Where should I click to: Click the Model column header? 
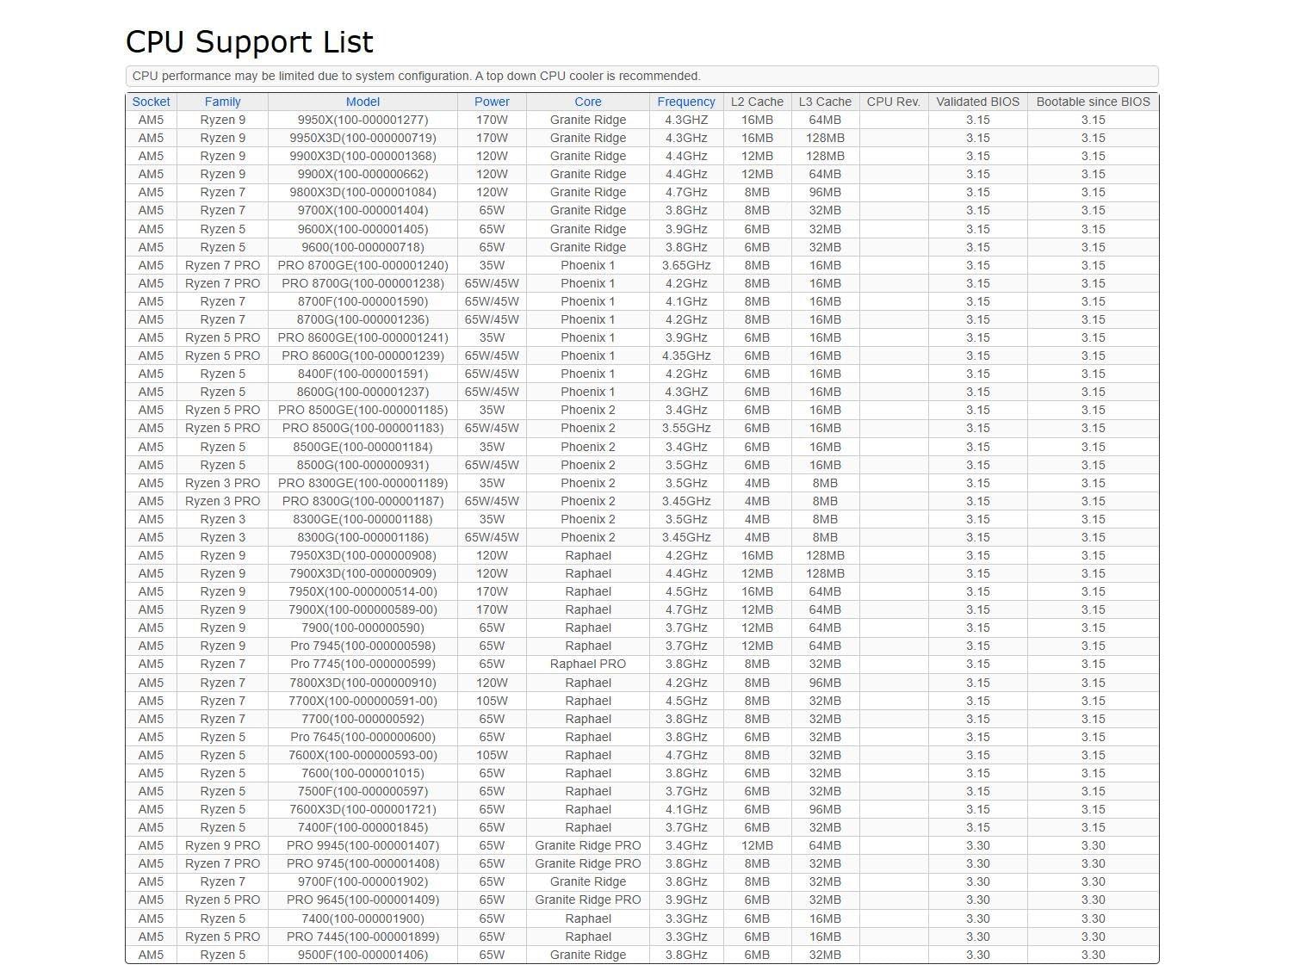click(362, 102)
